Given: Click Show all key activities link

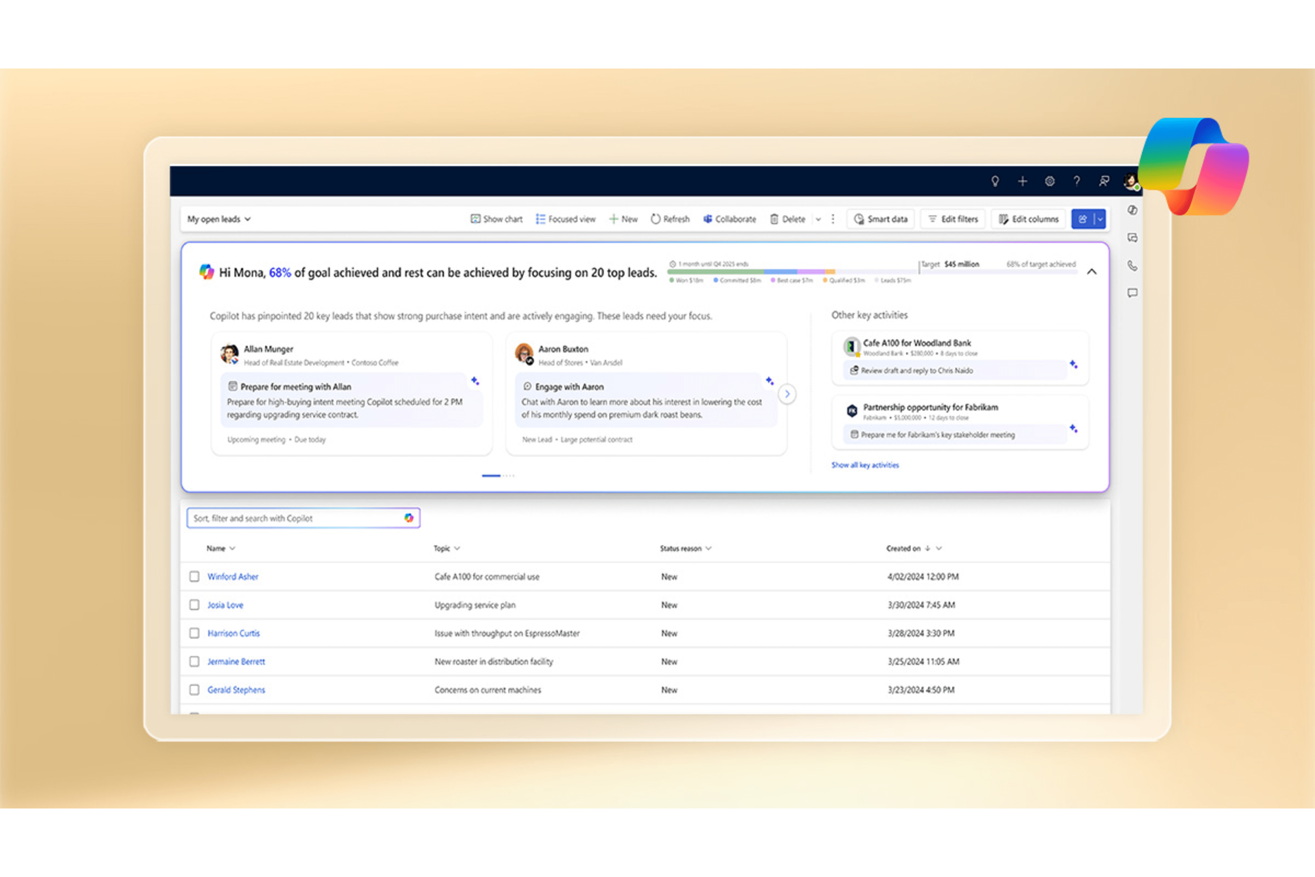Looking at the screenshot, I should [x=865, y=465].
